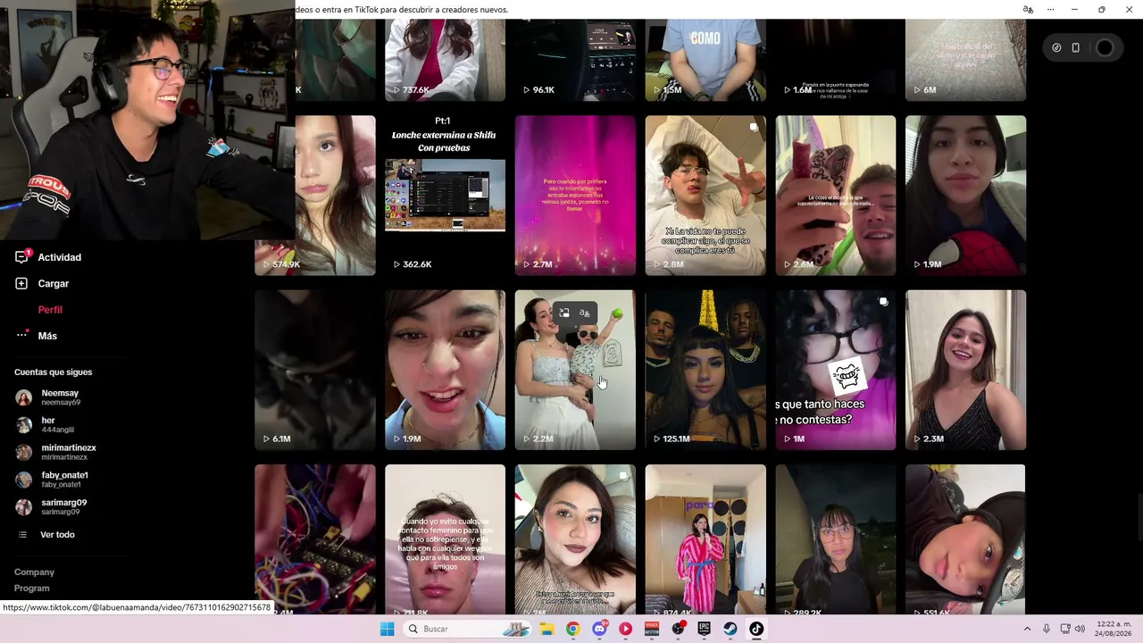This screenshot has height=643, width=1143.
Task: Open the avatar for account 444angiii
Action: click(x=23, y=425)
